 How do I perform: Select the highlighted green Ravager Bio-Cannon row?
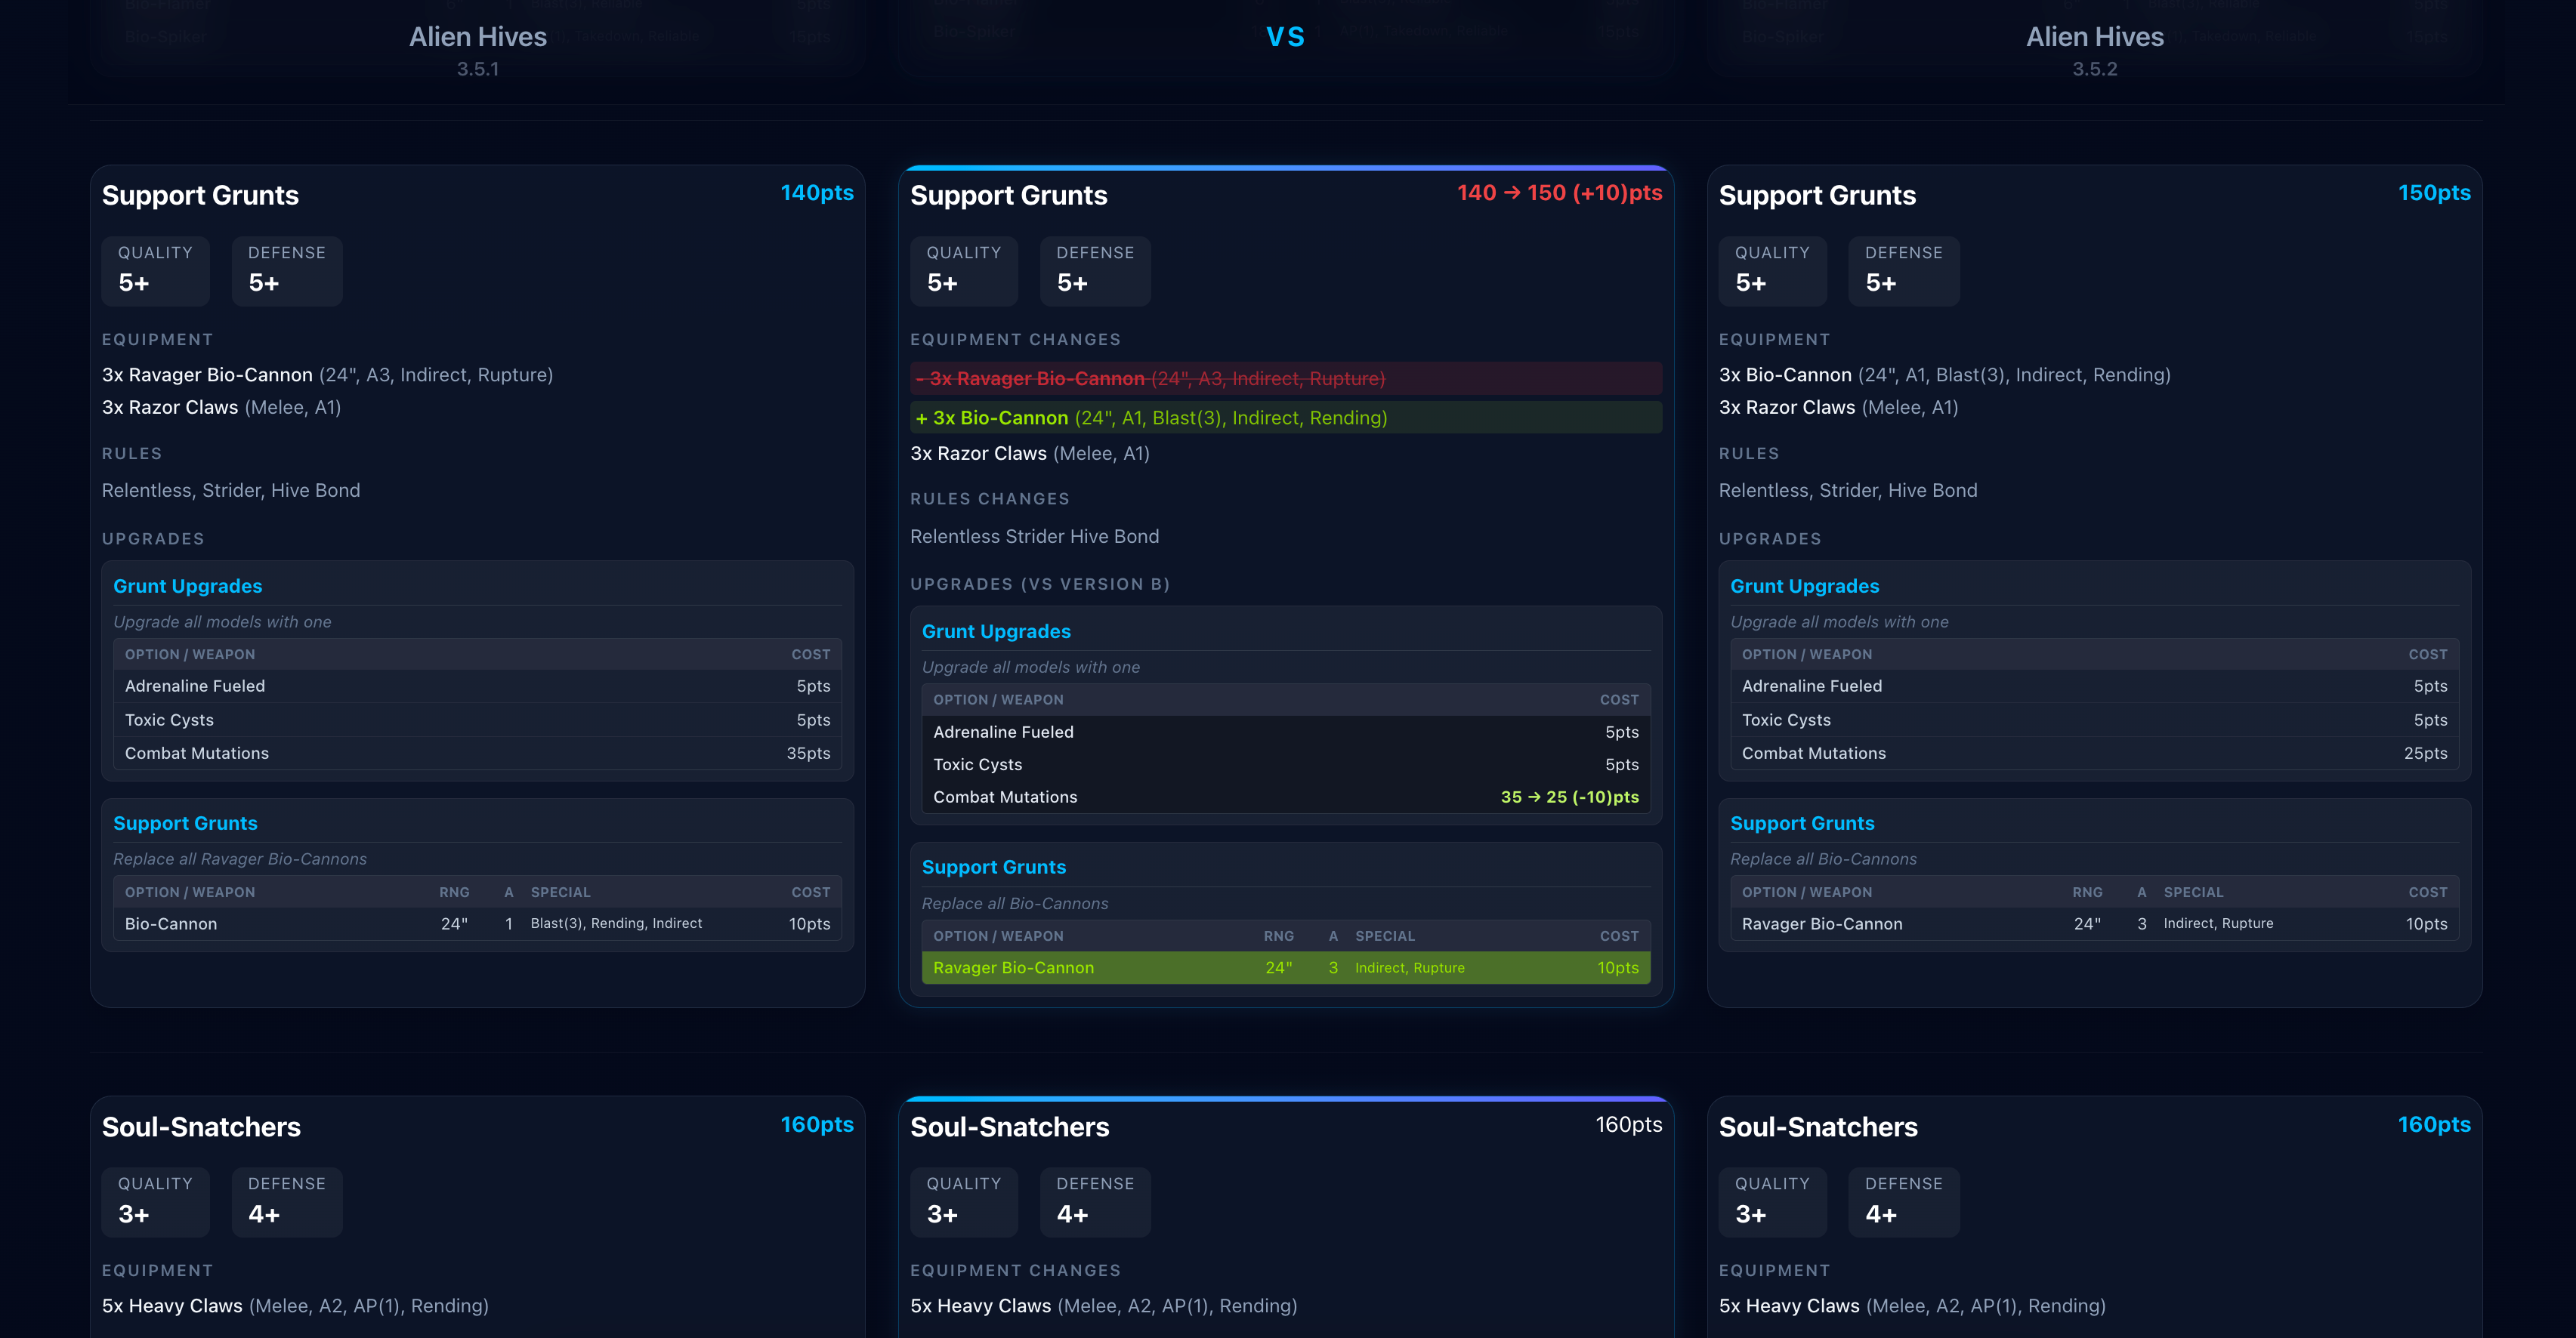point(1286,968)
